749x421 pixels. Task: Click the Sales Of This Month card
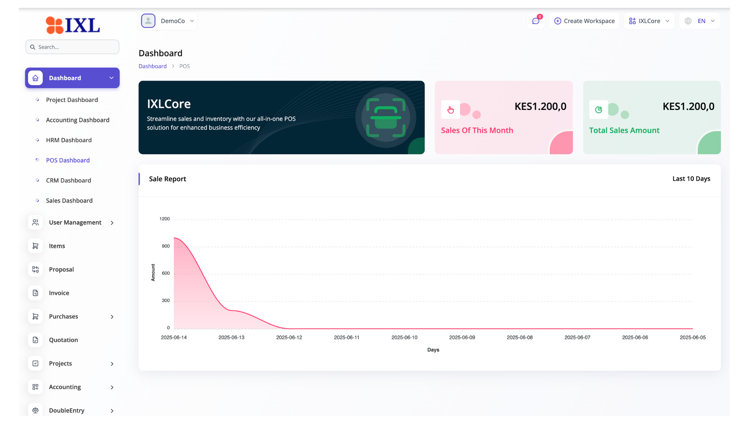coord(504,117)
